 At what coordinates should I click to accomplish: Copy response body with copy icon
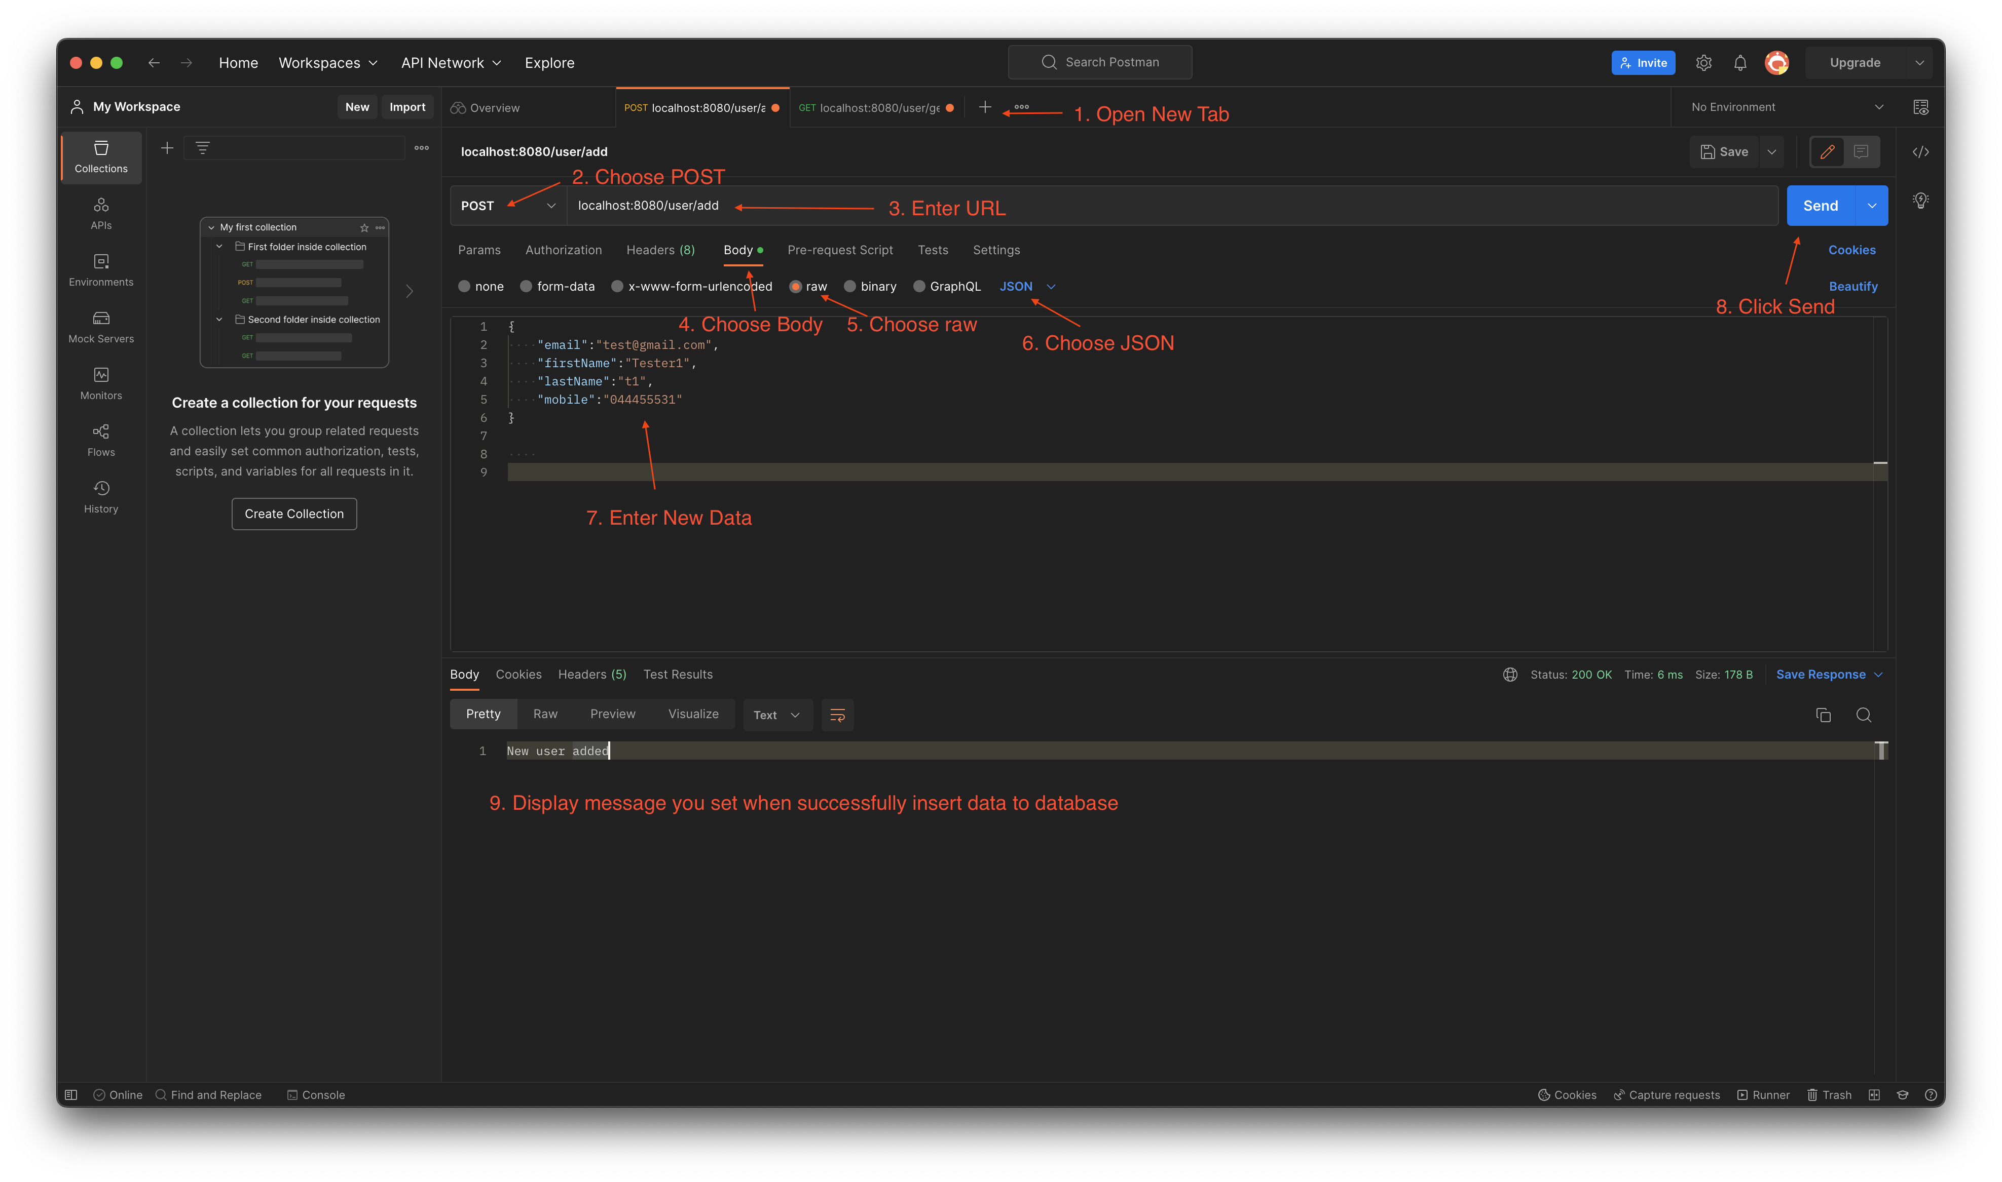[1823, 715]
